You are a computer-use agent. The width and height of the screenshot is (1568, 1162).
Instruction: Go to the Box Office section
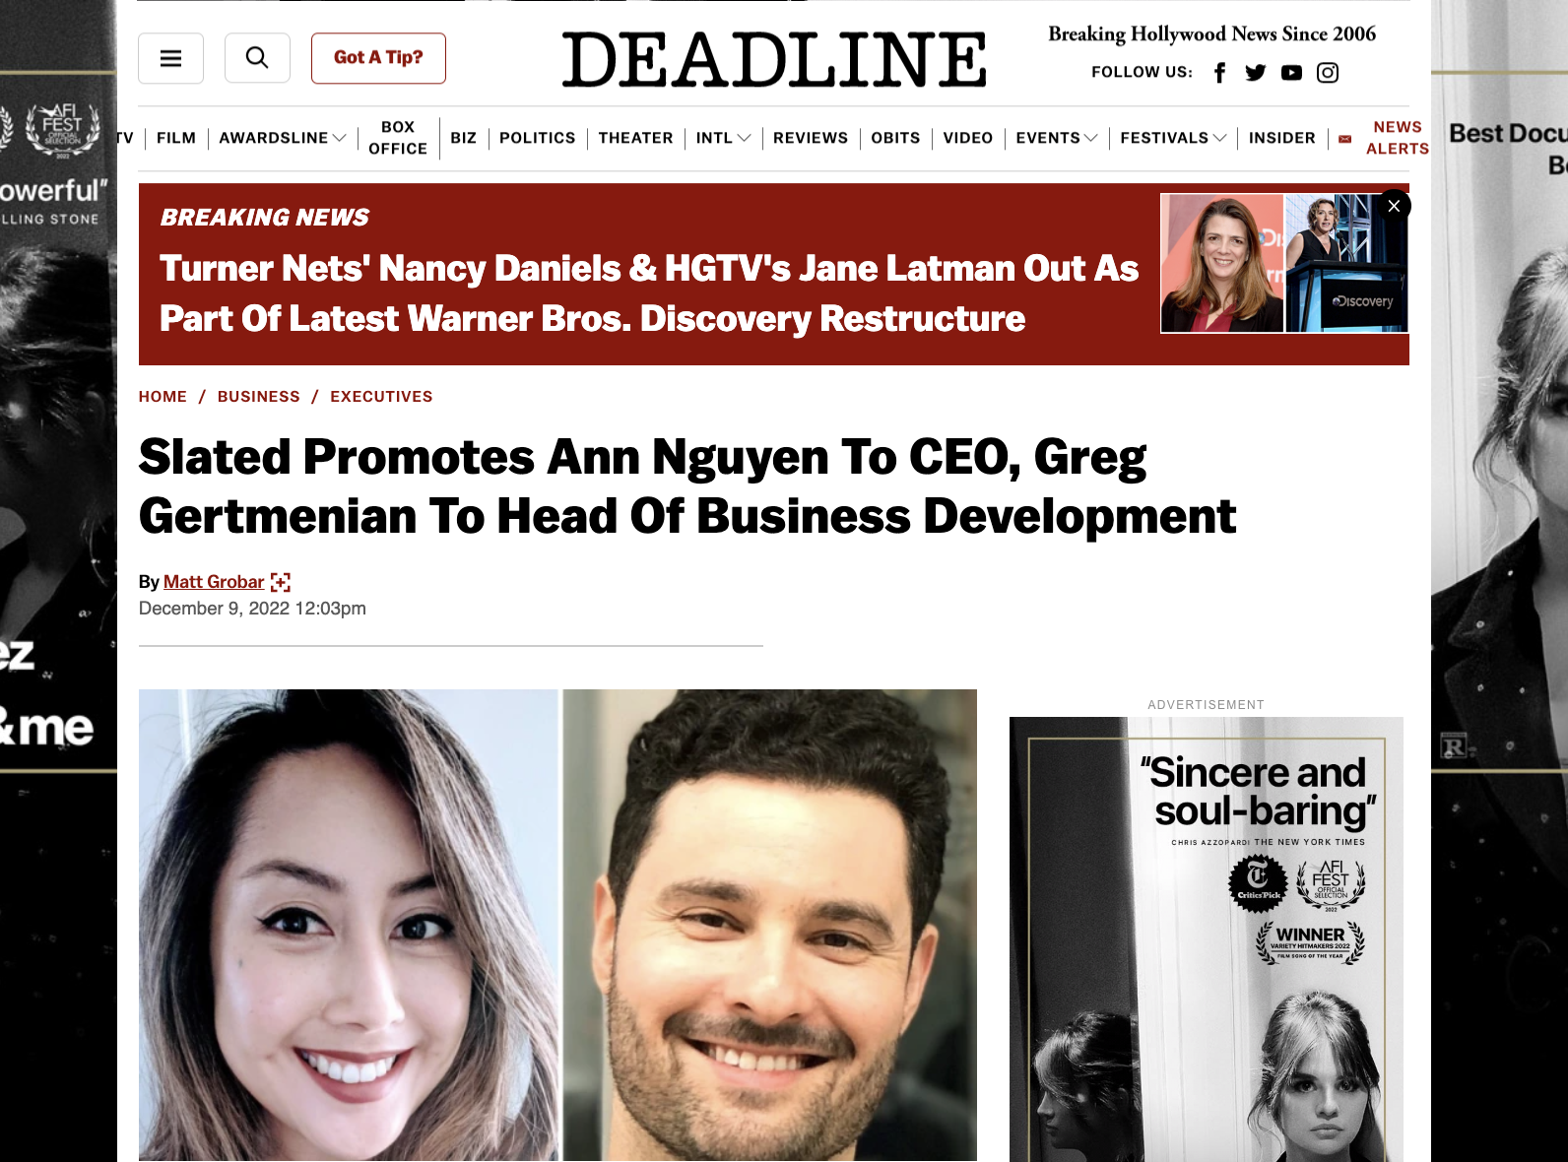point(398,138)
